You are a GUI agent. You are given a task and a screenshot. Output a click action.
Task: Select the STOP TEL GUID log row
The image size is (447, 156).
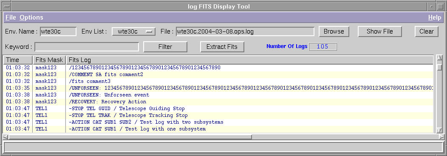pos(218,108)
